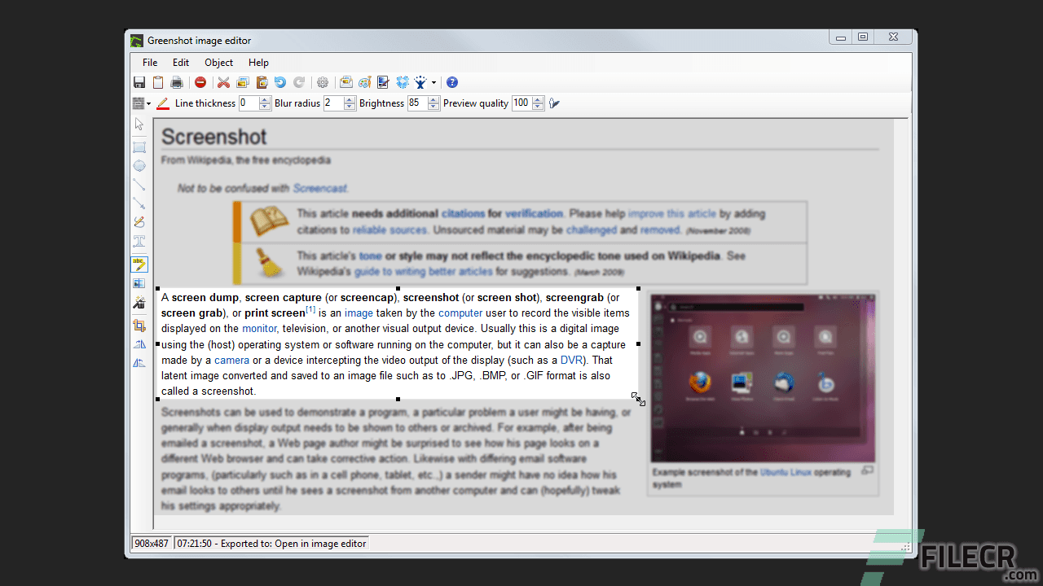Image resolution: width=1043 pixels, height=586 pixels.
Task: Expand the dropdown beside the uploader icon
Action: (432, 82)
